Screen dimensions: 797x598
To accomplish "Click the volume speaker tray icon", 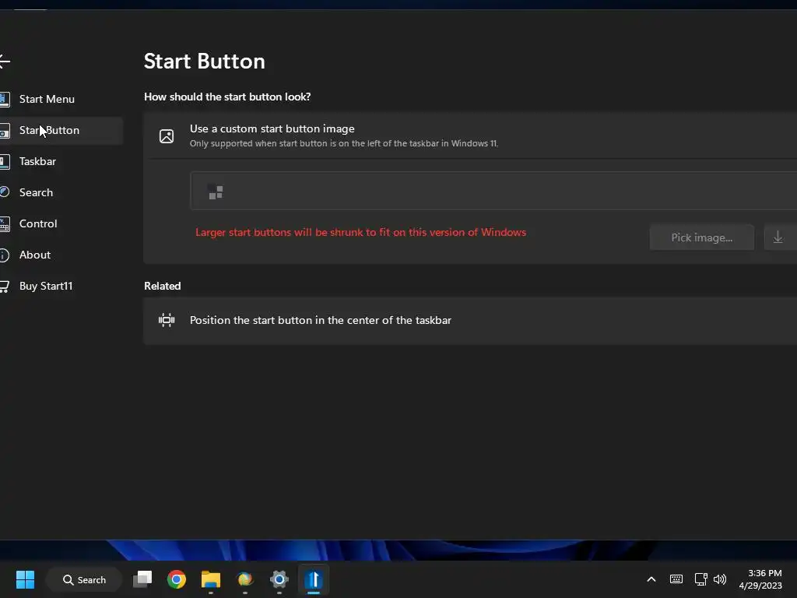I will tap(720, 579).
